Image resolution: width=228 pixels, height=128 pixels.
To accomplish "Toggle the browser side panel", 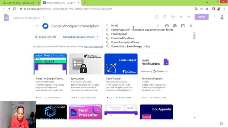I will tap(213, 9).
